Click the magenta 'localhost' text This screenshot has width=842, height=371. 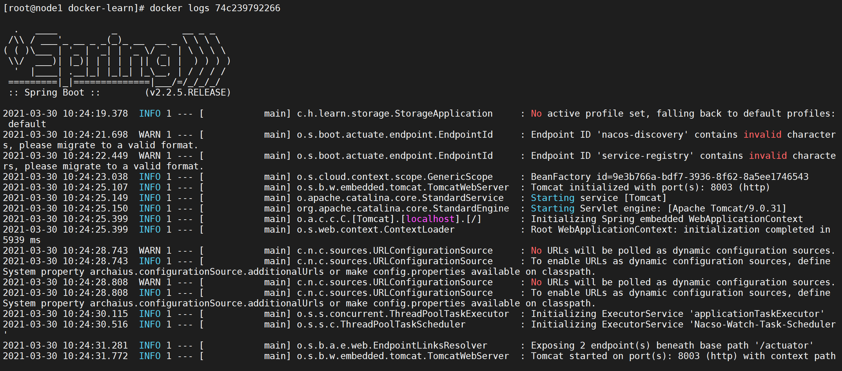[430, 219]
